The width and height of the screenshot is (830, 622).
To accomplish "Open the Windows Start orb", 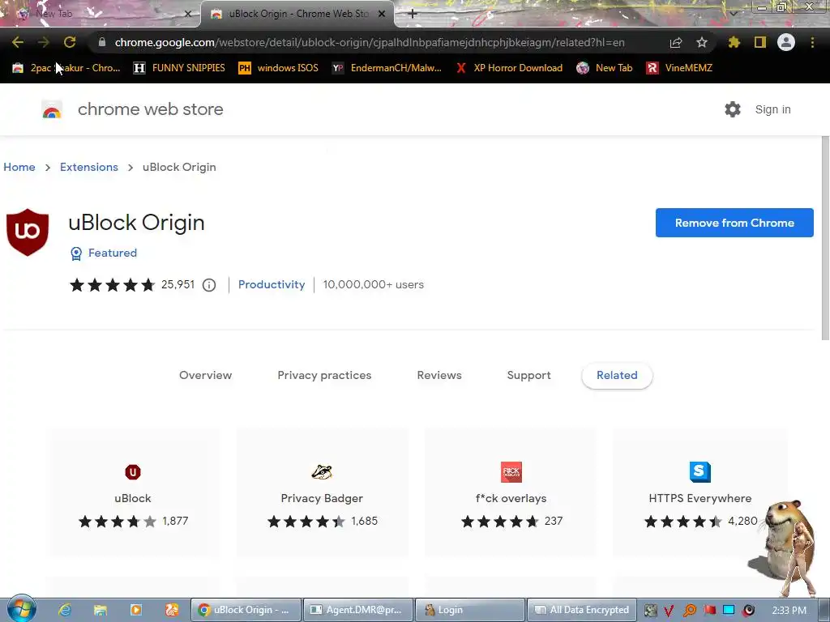I will (x=22, y=609).
